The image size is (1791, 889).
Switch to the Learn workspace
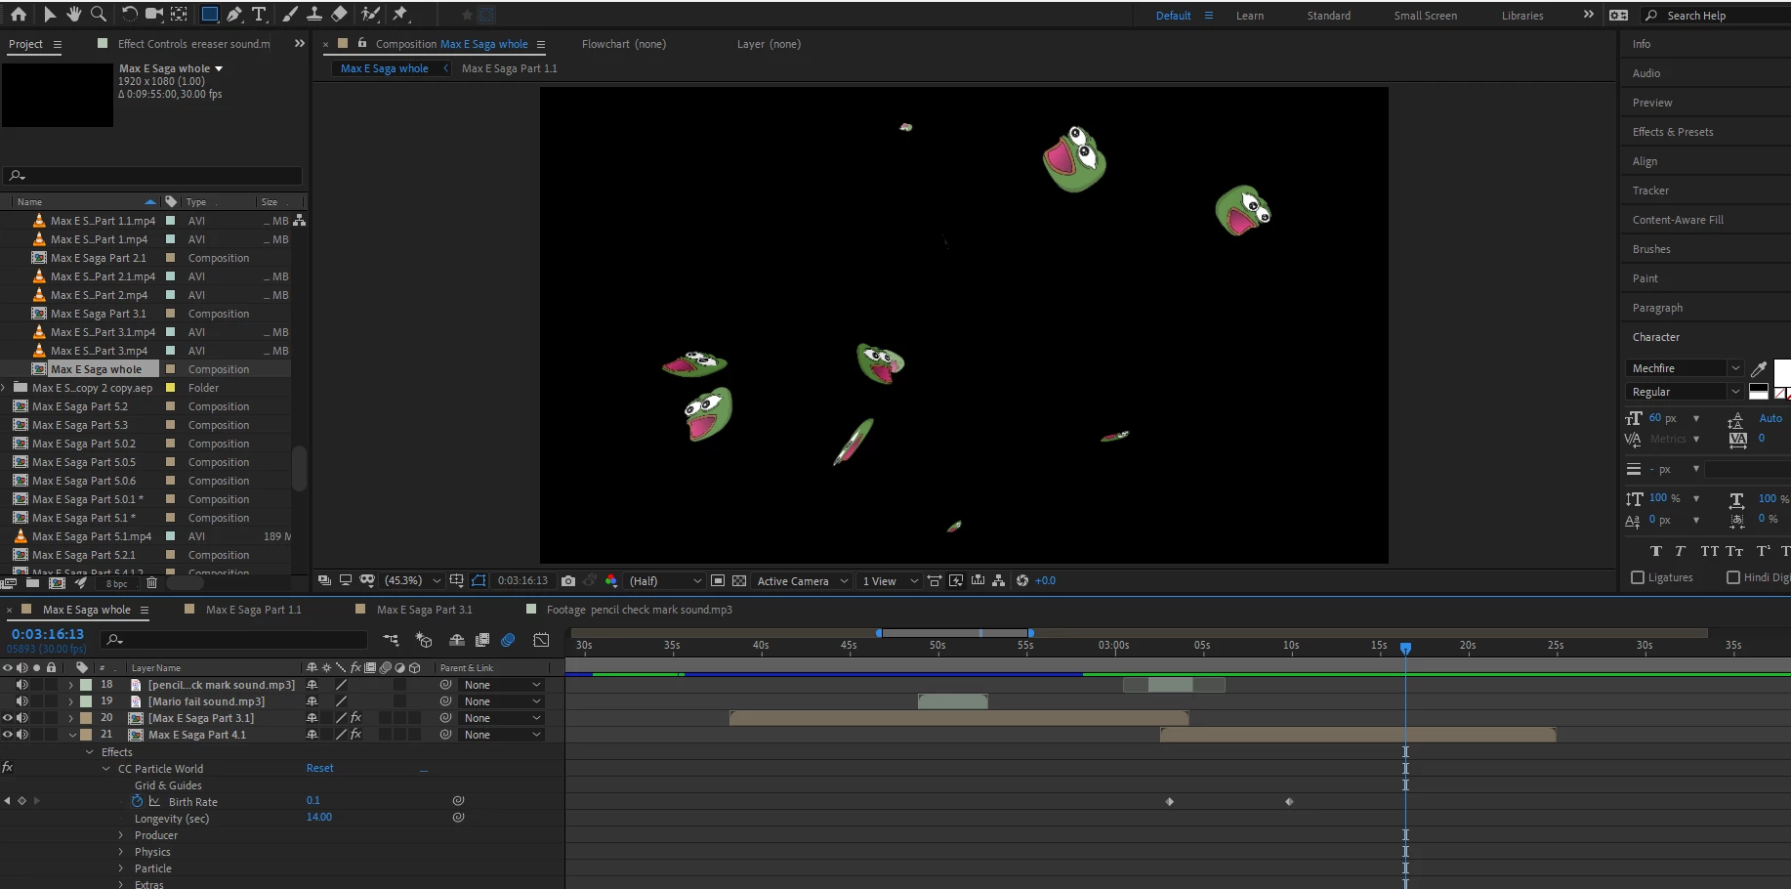1249,16
